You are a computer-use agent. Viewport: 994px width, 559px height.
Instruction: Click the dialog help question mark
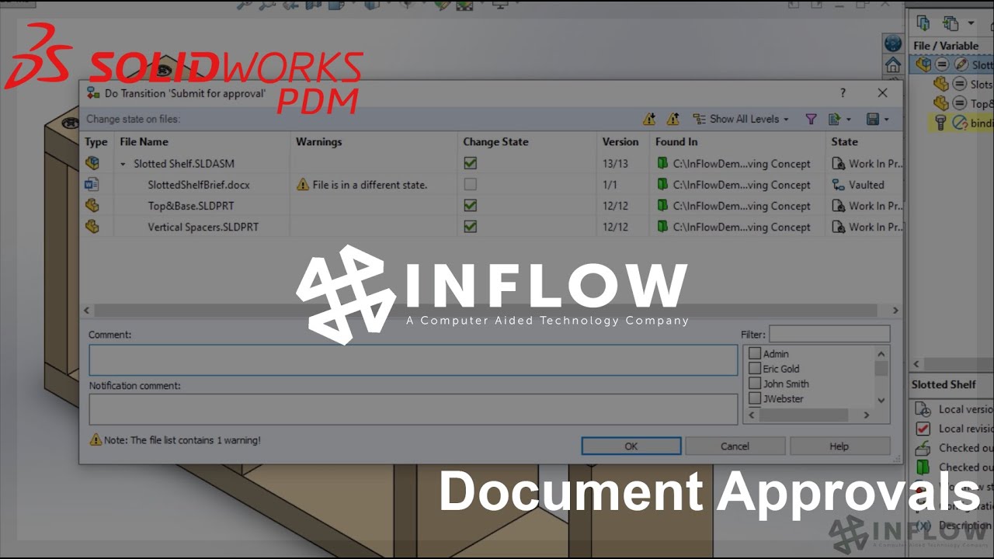tap(843, 92)
